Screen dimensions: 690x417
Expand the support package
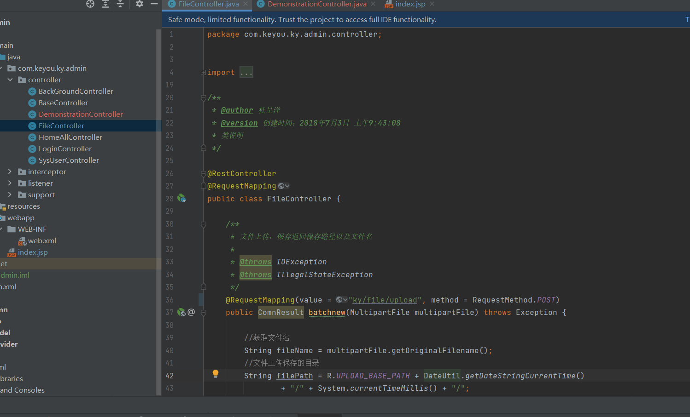coord(10,194)
